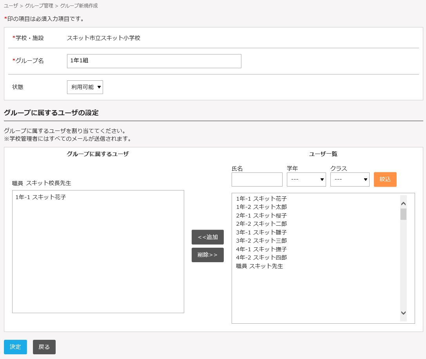Select 職員 スキット先生 in user list
The image size is (426, 359).
click(x=259, y=266)
